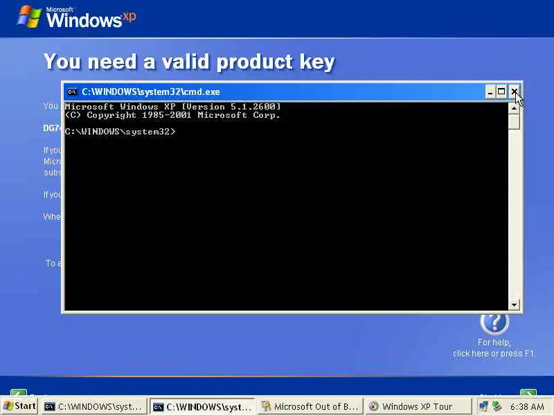Viewport: 554px width, 416px height.
Task: Switch to Microsoft Out of B... taskbar button
Action: coord(310,406)
